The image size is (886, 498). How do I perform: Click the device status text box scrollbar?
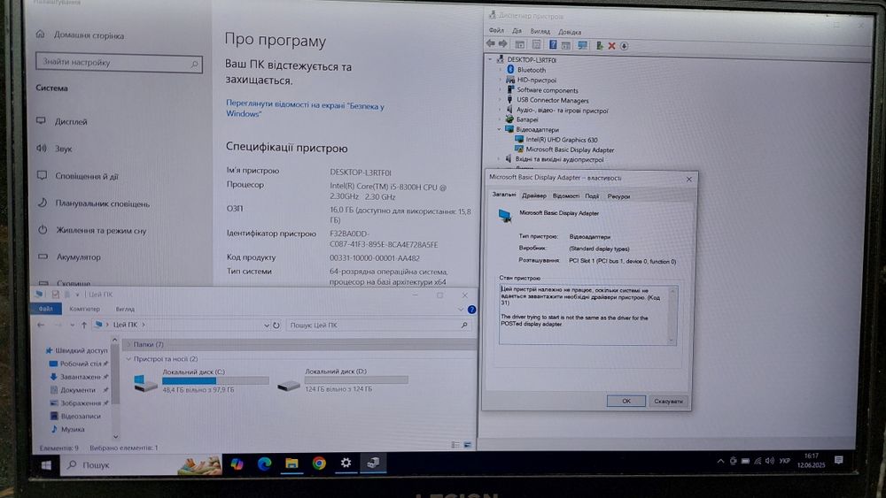(672, 315)
